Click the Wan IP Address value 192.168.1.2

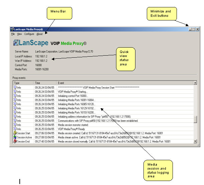pyautogui.click(x=41, y=61)
